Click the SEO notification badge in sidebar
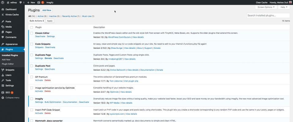 coord(12,92)
